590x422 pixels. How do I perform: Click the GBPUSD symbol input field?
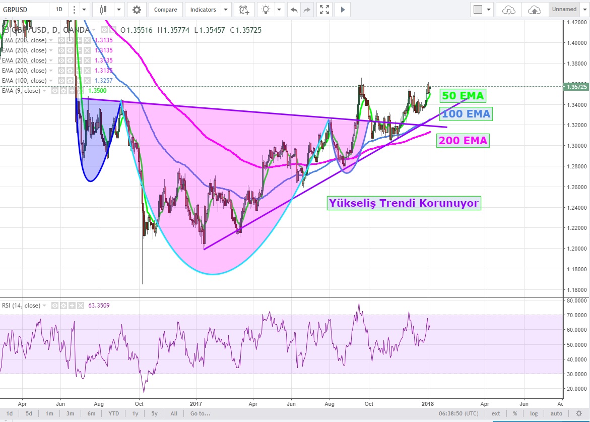[x=24, y=10]
